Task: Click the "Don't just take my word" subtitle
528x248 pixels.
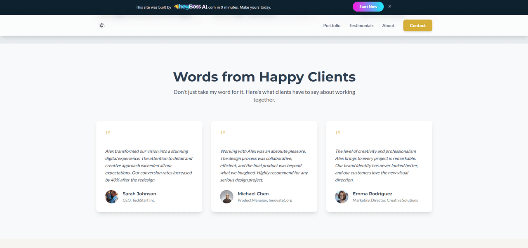Action: pyautogui.click(x=264, y=96)
